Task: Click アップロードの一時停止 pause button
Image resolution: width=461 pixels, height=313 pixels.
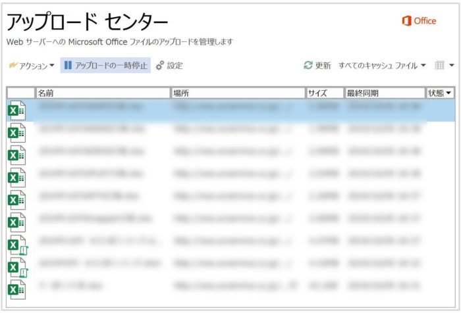Action: [x=105, y=65]
